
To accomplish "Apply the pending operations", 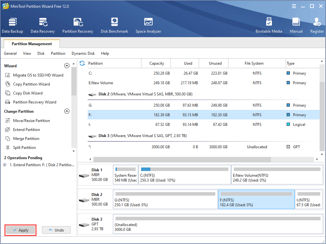I will (x=20, y=230).
